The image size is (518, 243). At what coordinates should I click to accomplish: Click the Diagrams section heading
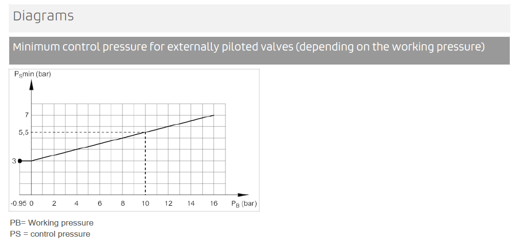[x=43, y=16]
